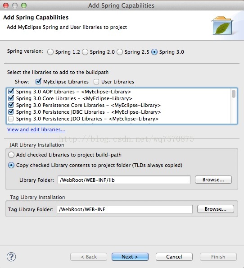Select the Spring 2.0 version
Viewport: 244px width, 268px height.
click(85, 52)
